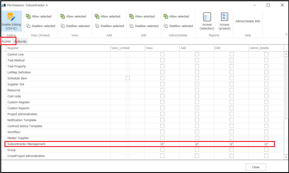Toggle Admin_Delete checkbox for Subcontractor Management
The width and height of the screenshot is (289, 173).
pos(266,144)
